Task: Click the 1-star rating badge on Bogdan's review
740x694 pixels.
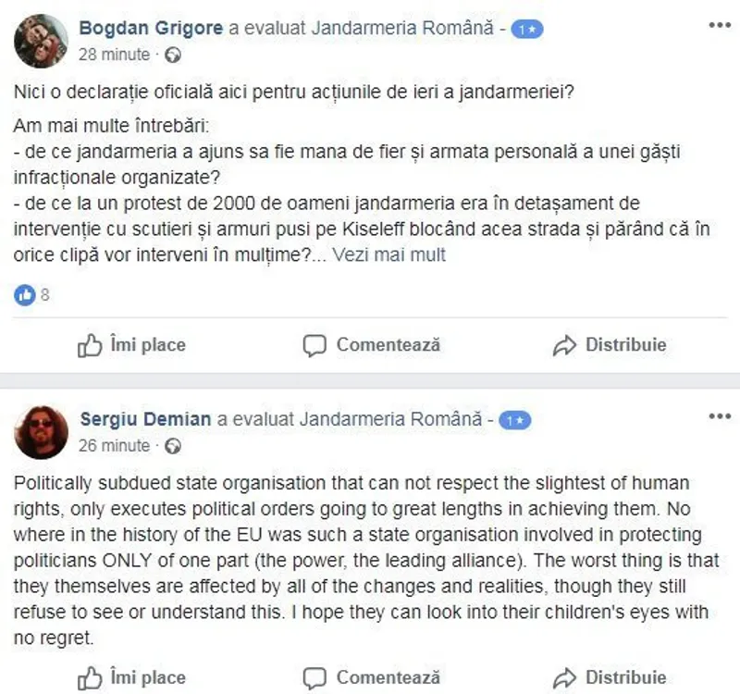Action: click(526, 30)
